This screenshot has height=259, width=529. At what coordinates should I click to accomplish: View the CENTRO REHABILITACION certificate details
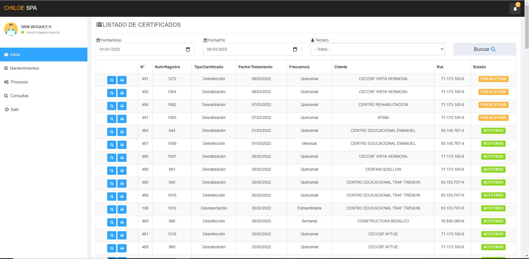point(112,106)
